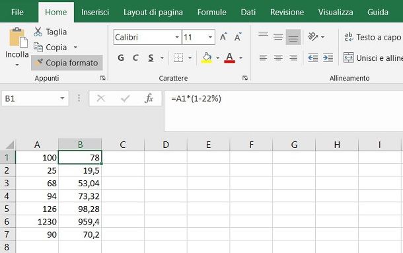Open Name Box B1 dropdown
The image size is (403, 253).
(x=62, y=98)
